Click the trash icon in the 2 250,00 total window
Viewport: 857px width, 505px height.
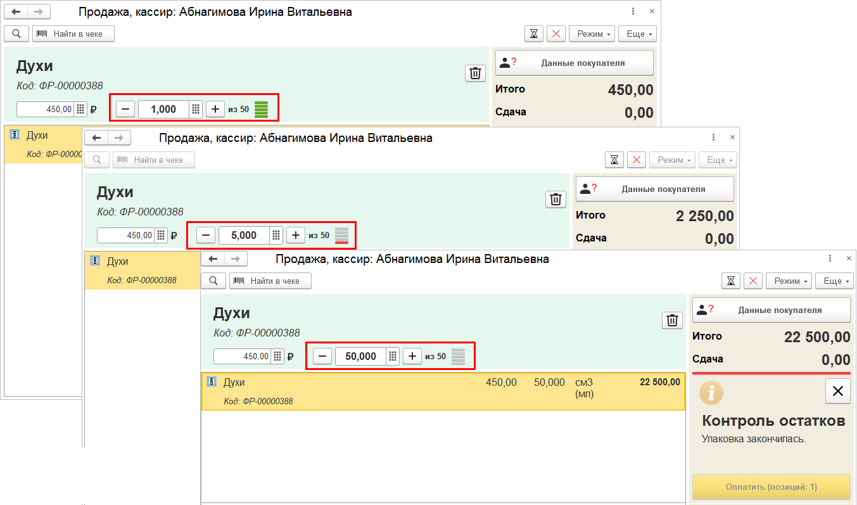555,199
